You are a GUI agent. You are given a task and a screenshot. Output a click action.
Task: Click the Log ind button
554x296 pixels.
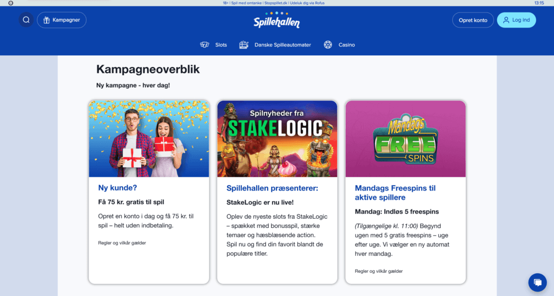click(x=516, y=20)
